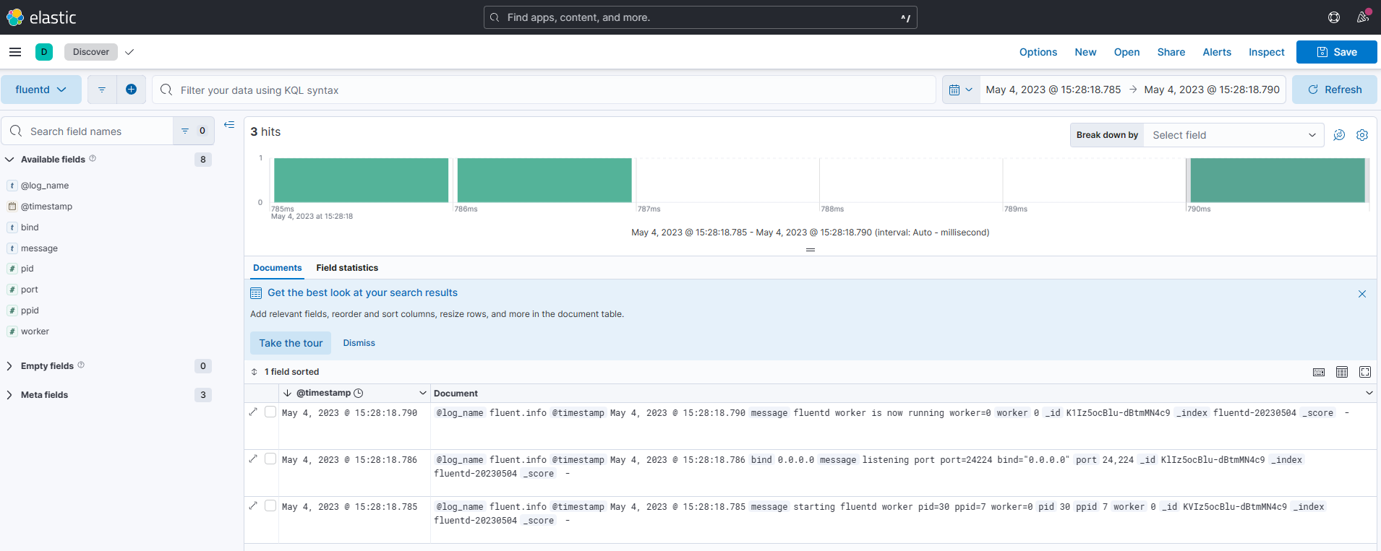The image size is (1381, 551).
Task: Switch to the Field statistics tab
Action: 347,268
